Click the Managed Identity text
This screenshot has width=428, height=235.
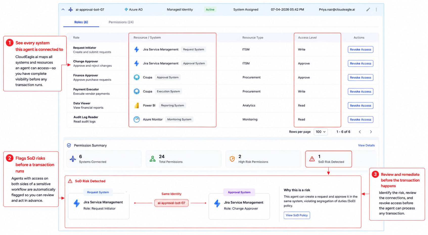tap(180, 10)
